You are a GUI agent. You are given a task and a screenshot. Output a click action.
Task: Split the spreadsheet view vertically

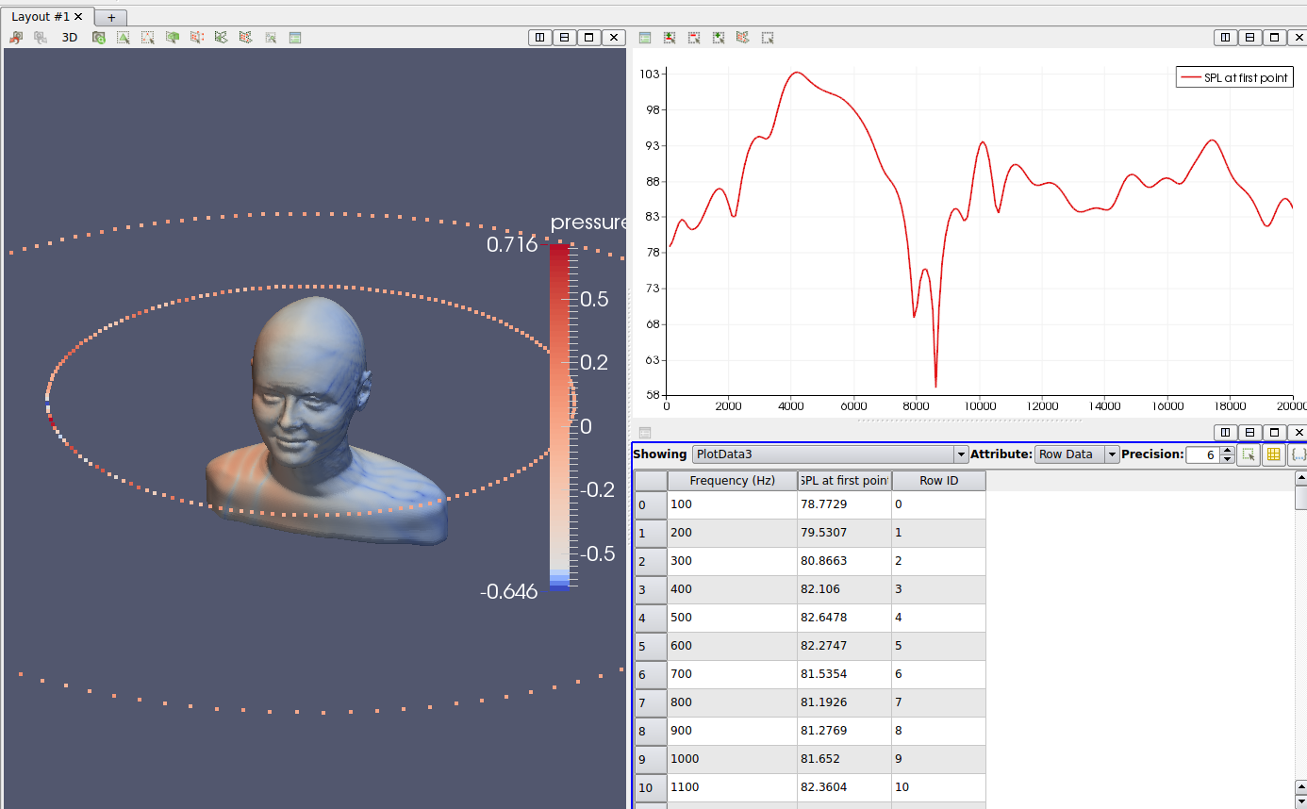point(1249,433)
